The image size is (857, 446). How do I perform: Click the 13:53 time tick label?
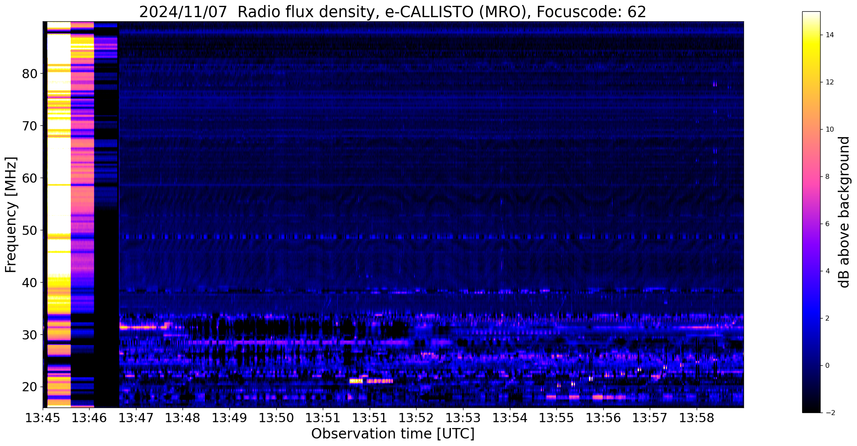[x=463, y=418]
